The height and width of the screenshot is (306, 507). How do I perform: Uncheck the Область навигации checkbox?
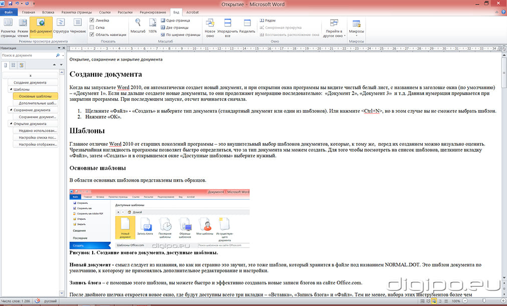[92, 35]
